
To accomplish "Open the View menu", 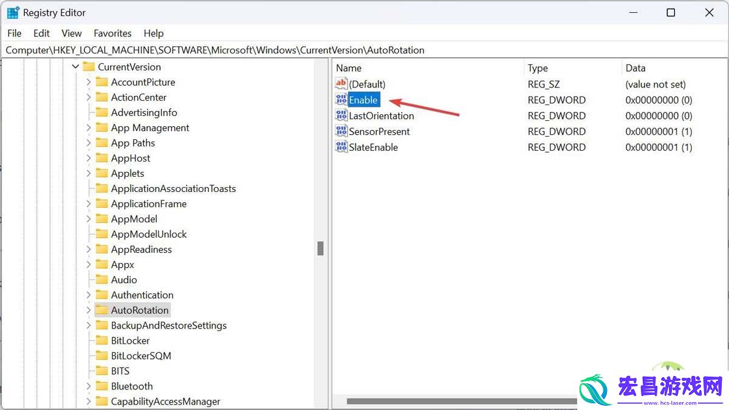I will [72, 33].
